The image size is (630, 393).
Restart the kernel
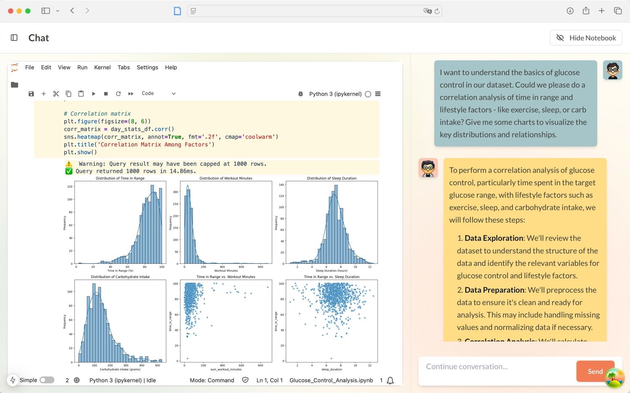[118, 93]
